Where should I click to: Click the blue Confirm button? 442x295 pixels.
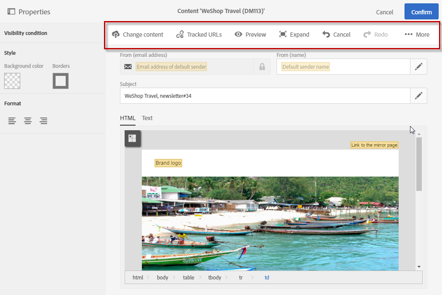pyautogui.click(x=421, y=12)
